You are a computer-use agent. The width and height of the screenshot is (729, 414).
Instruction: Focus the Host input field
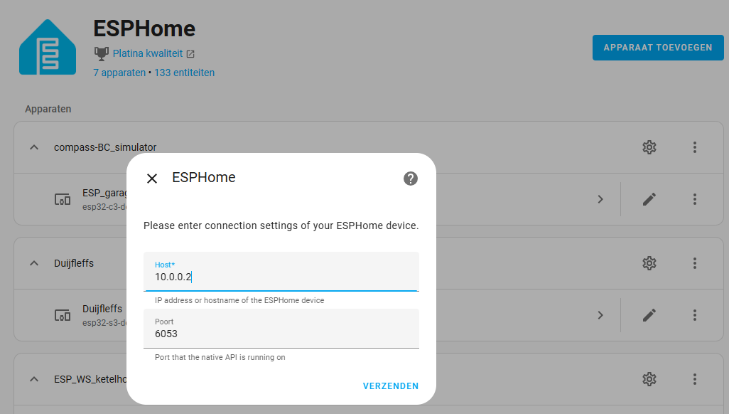point(281,272)
